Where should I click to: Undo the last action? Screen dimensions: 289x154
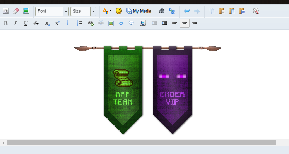[x=187, y=11]
